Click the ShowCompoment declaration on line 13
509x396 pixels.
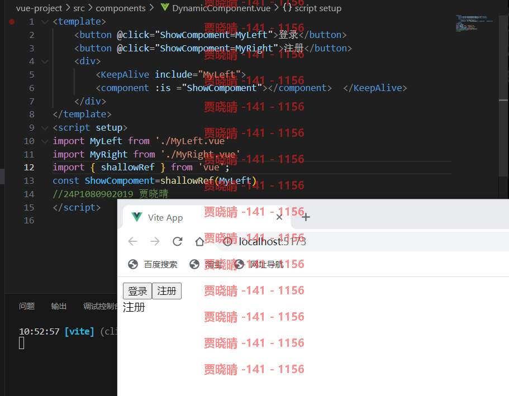(120, 181)
